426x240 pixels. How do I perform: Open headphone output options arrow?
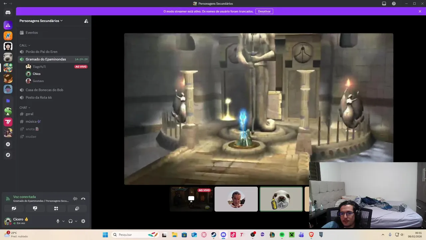pos(76,221)
